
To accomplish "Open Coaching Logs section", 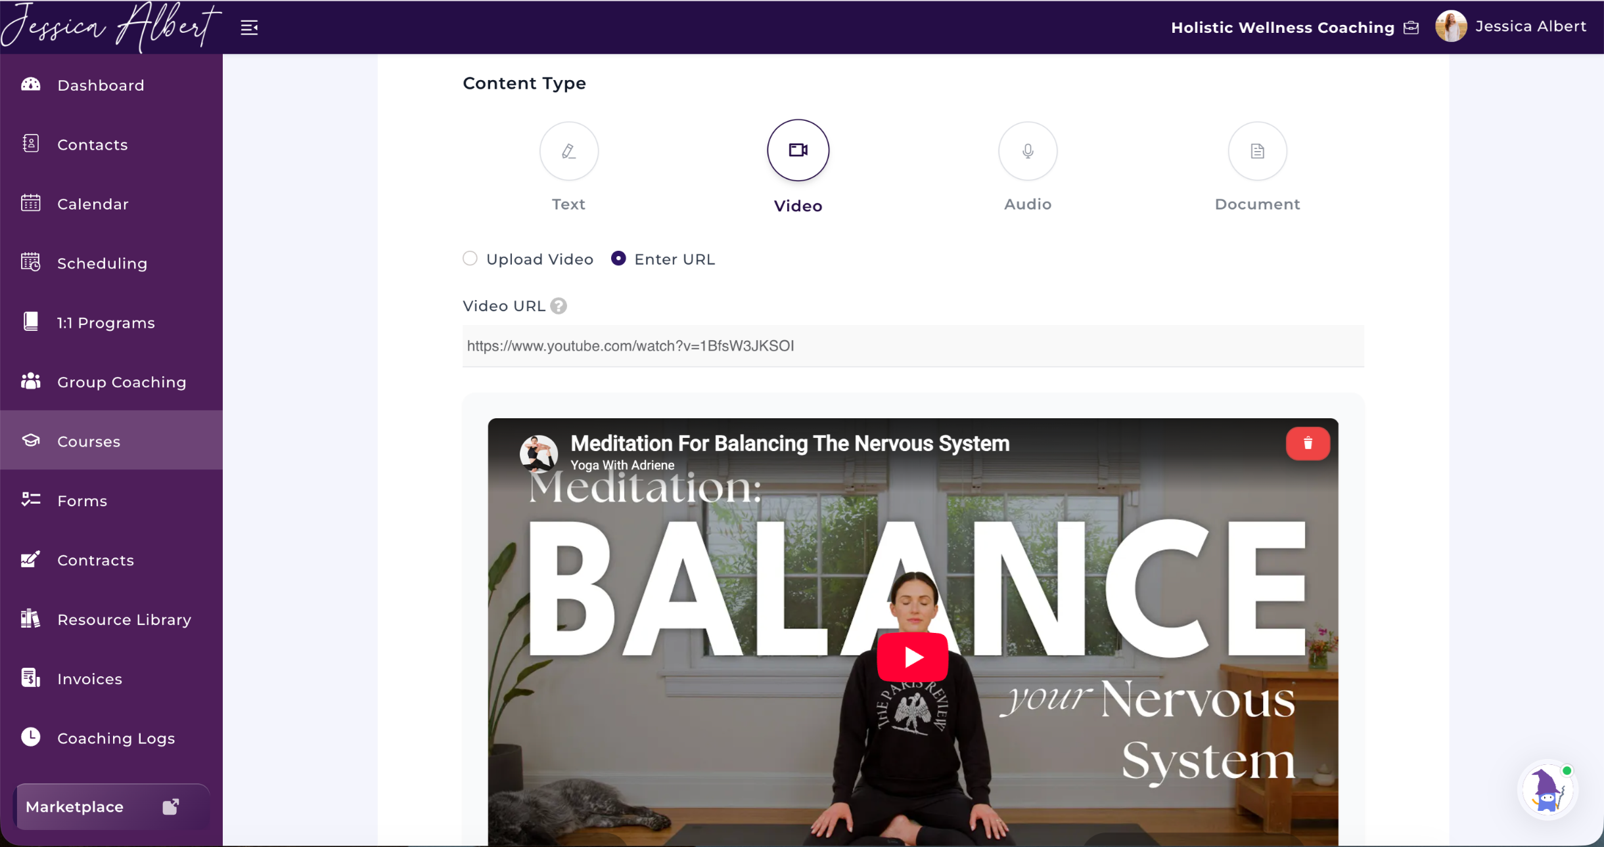I will (112, 738).
